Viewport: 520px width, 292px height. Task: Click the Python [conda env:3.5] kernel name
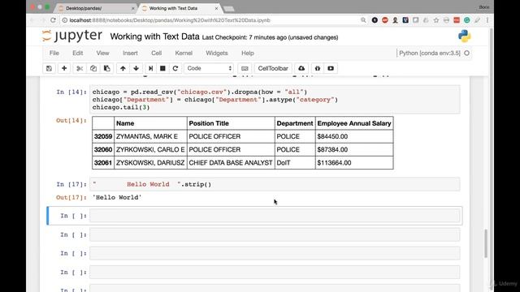coord(430,53)
